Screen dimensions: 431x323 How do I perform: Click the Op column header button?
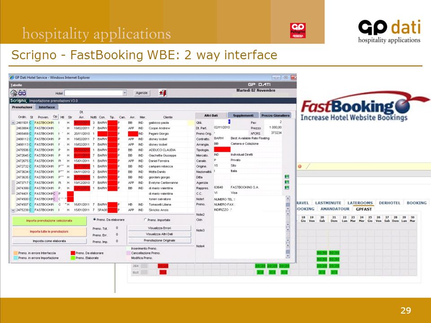pos(55,117)
